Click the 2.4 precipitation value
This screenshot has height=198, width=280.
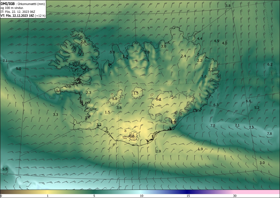coord(183,56)
